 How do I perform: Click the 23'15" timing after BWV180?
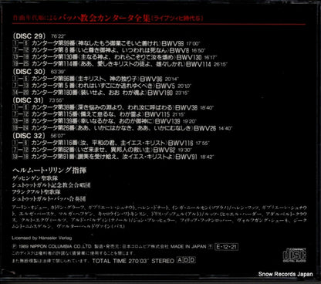coord(182,93)
